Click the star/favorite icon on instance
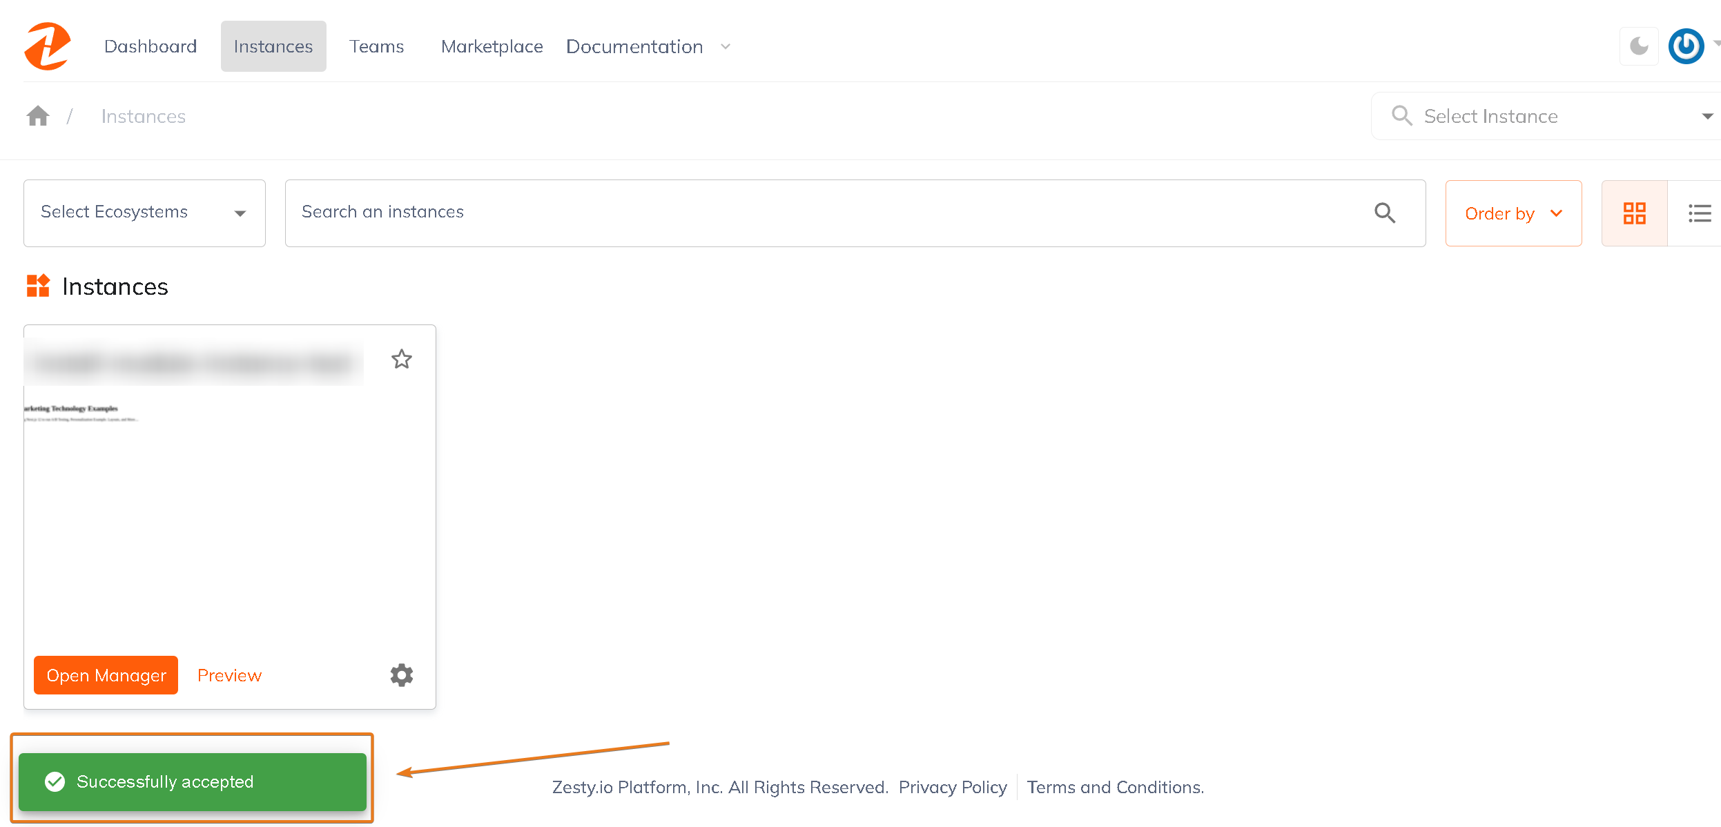Viewport: 1721px width, 827px height. [x=400, y=358]
